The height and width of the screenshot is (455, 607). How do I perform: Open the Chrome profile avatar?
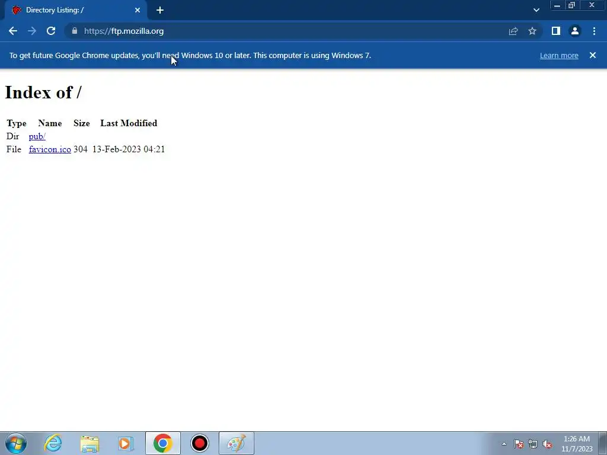tap(575, 31)
